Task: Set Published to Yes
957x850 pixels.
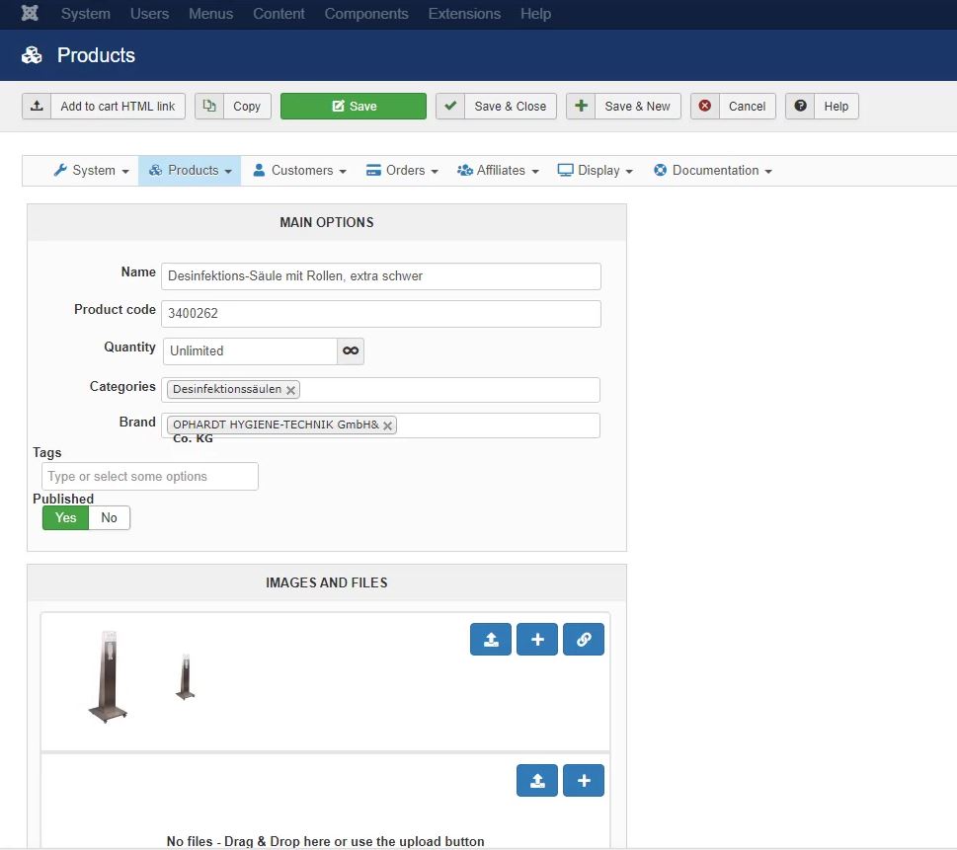Action: (65, 517)
